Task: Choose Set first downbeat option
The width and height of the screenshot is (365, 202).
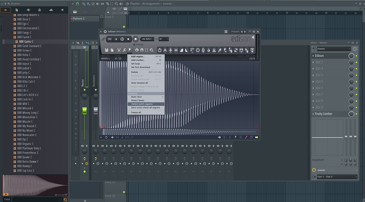Action: click(146, 67)
